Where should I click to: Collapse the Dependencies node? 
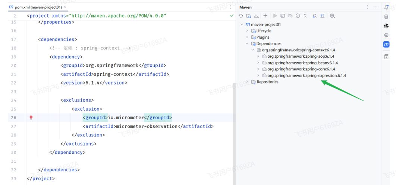coord(247,44)
